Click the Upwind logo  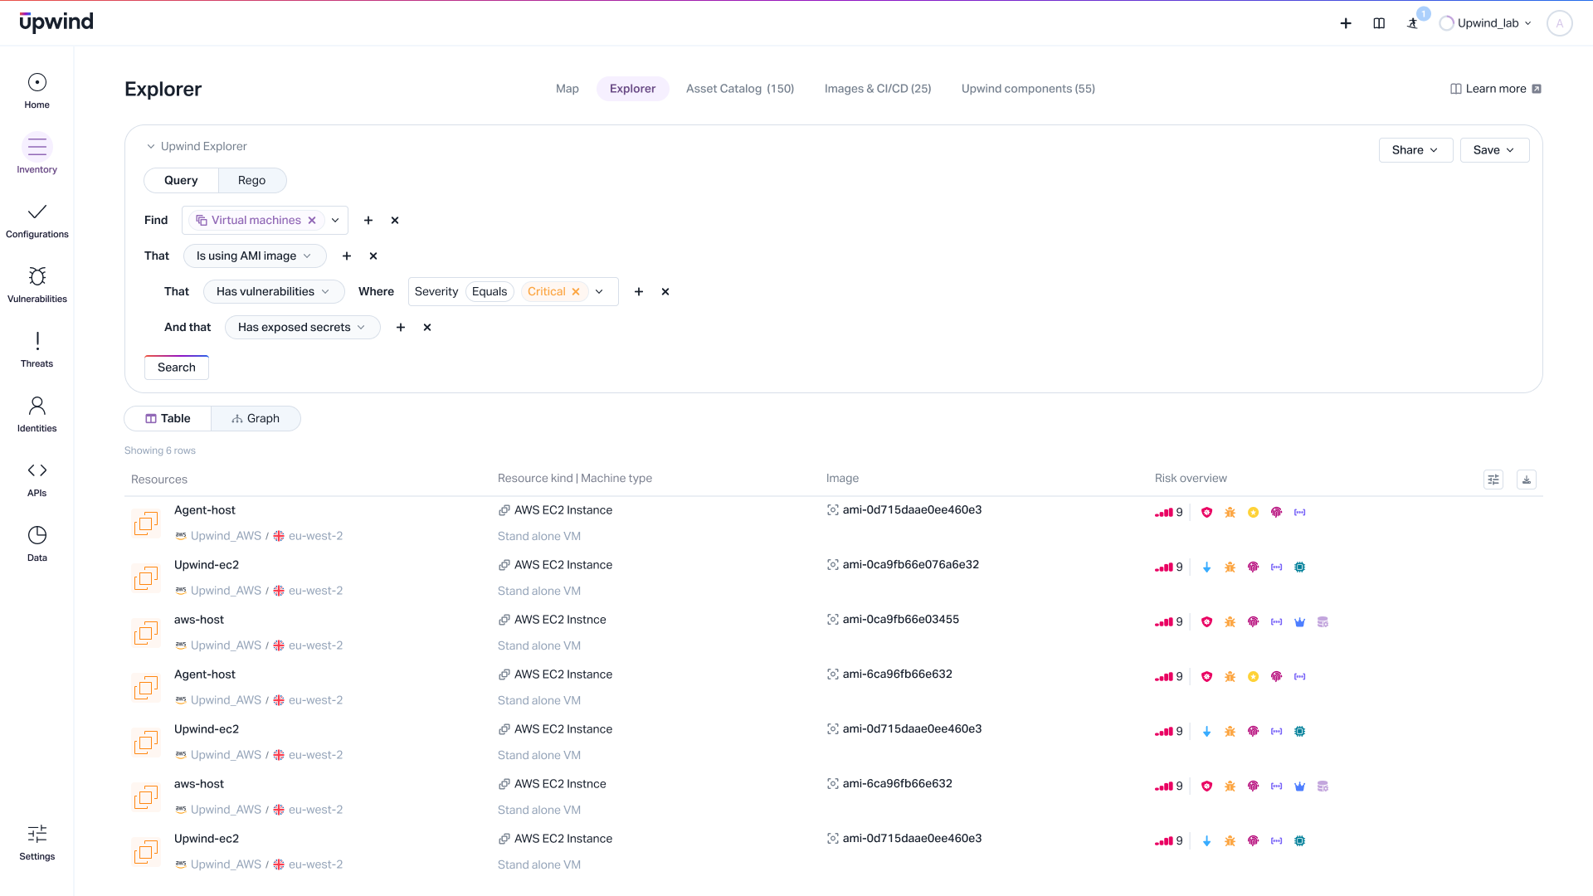click(56, 22)
